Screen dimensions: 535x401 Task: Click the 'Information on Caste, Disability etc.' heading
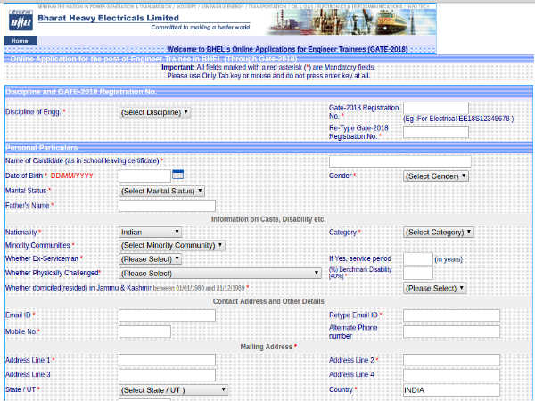[x=268, y=219]
